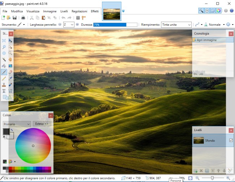
Task: Select the Pan hand tool
Action: click(10, 60)
